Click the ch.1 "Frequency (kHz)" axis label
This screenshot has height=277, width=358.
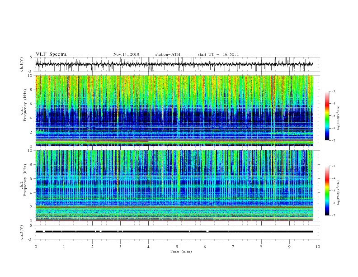tap(25, 105)
